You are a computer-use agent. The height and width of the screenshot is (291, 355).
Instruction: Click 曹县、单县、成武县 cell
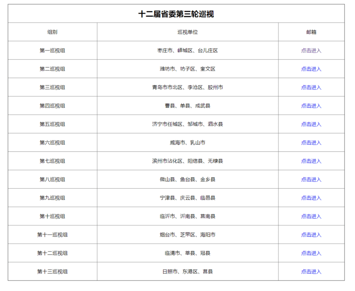[188, 106]
